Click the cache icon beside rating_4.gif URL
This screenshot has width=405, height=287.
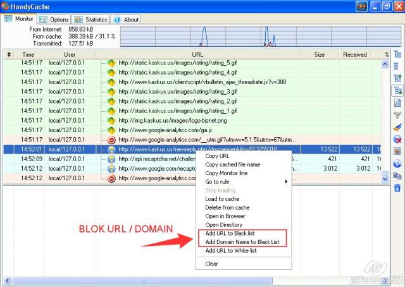(x=111, y=73)
